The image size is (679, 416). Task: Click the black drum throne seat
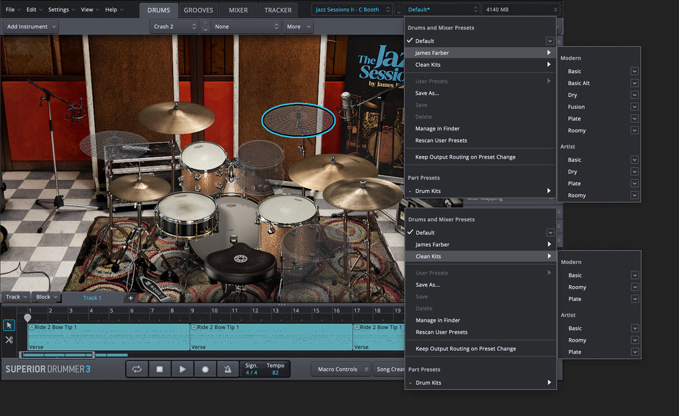pyautogui.click(x=240, y=263)
